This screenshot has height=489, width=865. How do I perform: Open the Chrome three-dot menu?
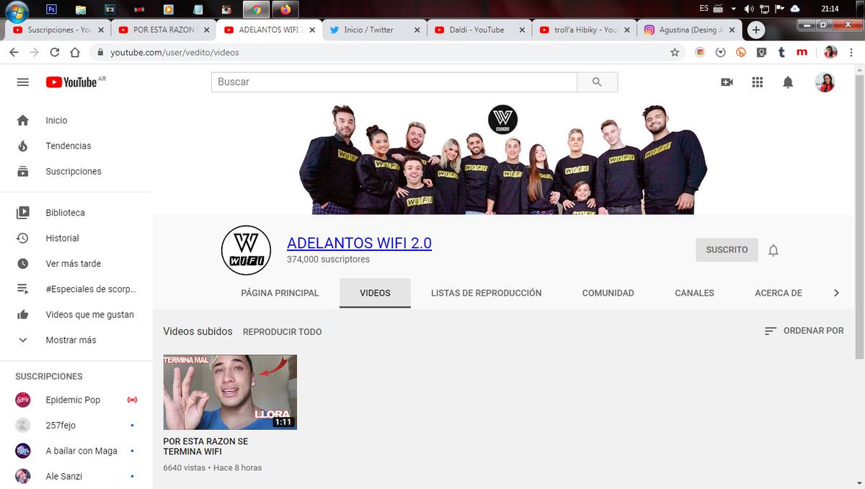[853, 52]
